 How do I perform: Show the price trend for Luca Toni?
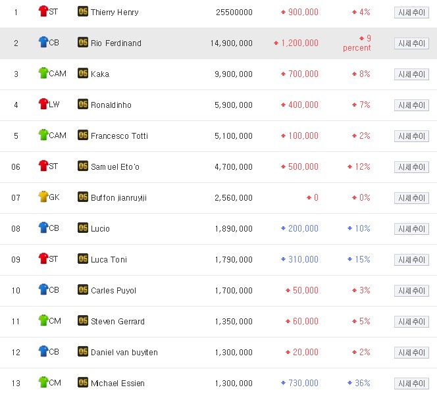pos(411,260)
